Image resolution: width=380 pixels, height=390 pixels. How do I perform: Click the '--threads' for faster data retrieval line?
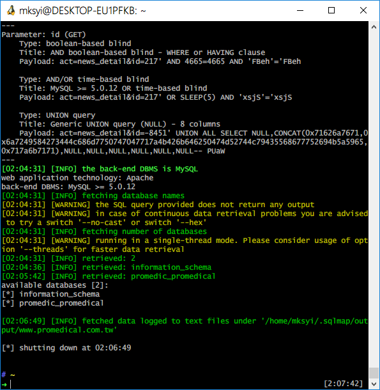point(93,249)
